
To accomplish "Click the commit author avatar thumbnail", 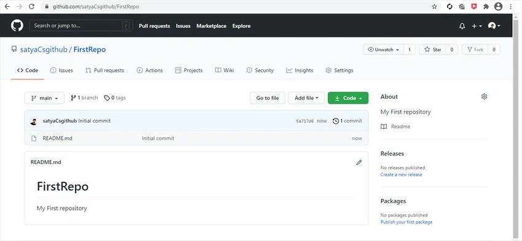I will tap(34, 121).
